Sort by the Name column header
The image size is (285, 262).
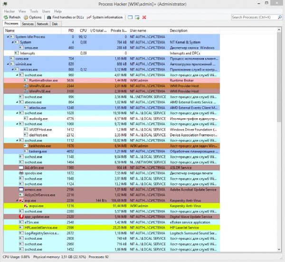pyautogui.click(x=32, y=30)
